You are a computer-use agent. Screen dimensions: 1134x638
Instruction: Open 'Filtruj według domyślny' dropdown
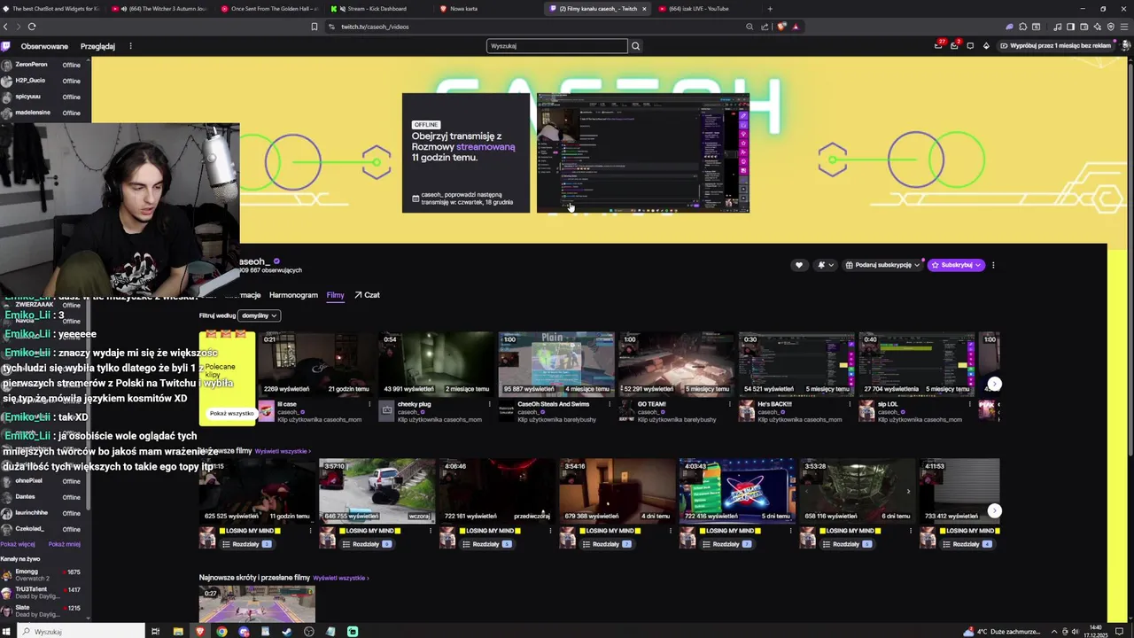coord(260,315)
